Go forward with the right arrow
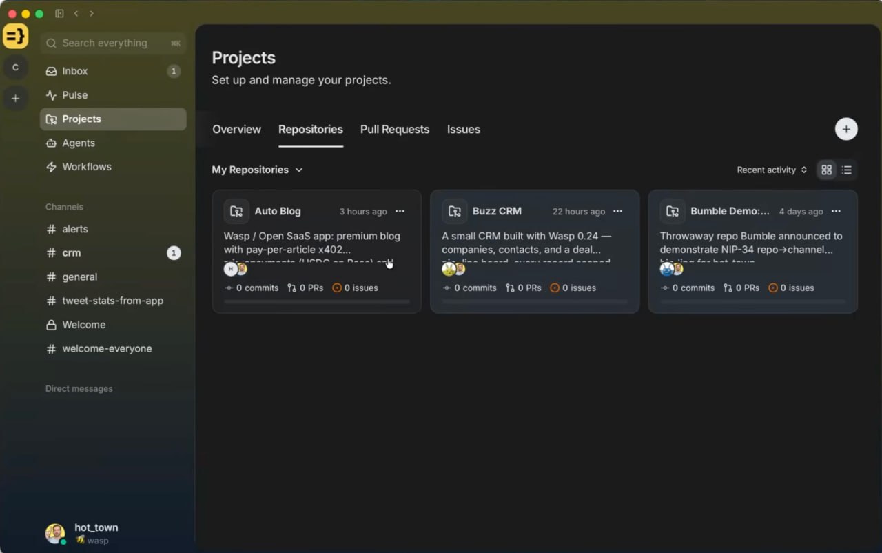The image size is (882, 553). [92, 13]
